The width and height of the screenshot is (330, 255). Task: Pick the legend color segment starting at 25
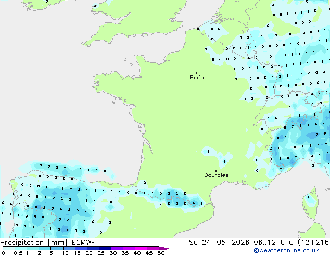click(x=105, y=248)
